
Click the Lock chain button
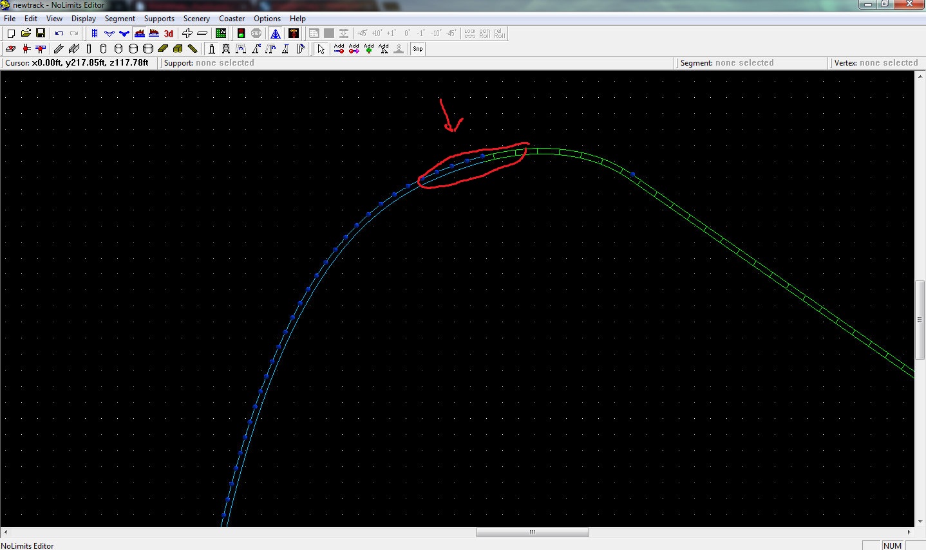click(470, 33)
